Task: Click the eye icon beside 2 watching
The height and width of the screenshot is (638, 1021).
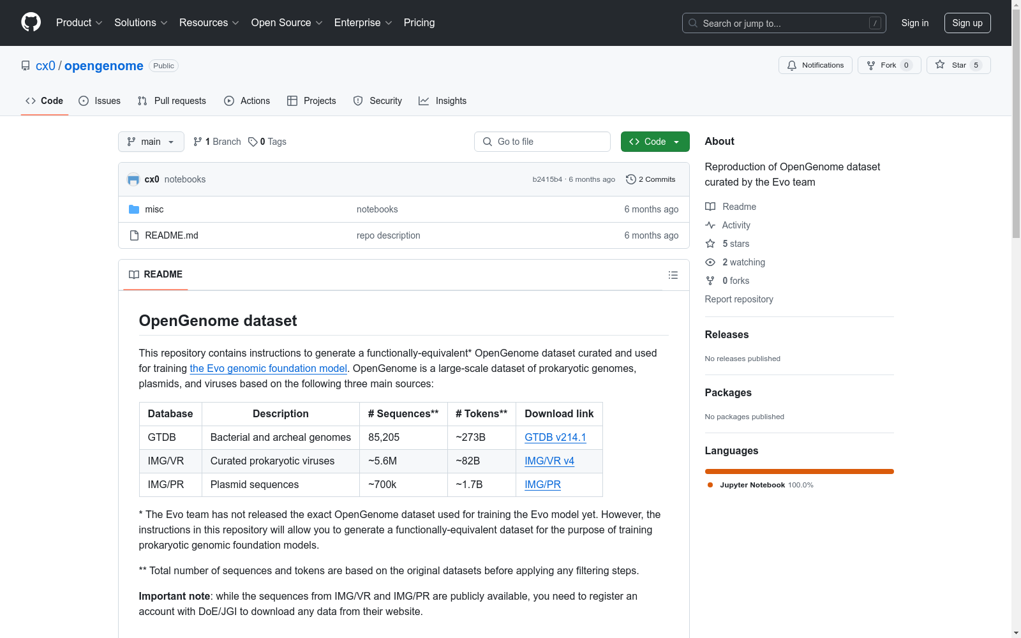Action: 710,262
